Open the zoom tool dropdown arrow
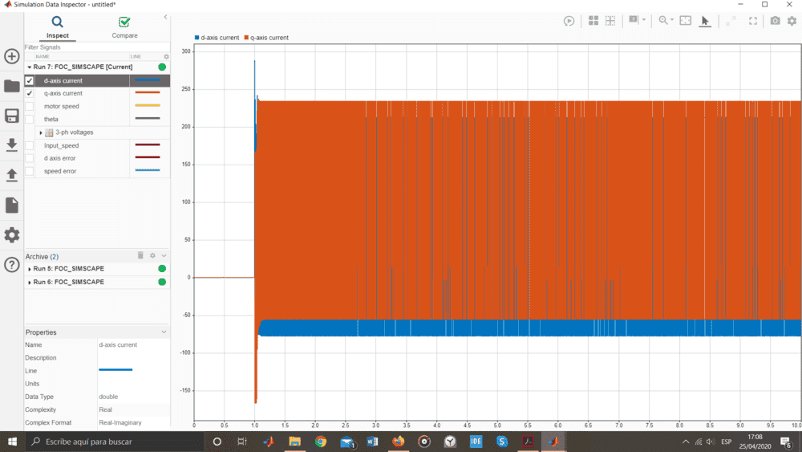This screenshot has height=452, width=802. tap(672, 21)
